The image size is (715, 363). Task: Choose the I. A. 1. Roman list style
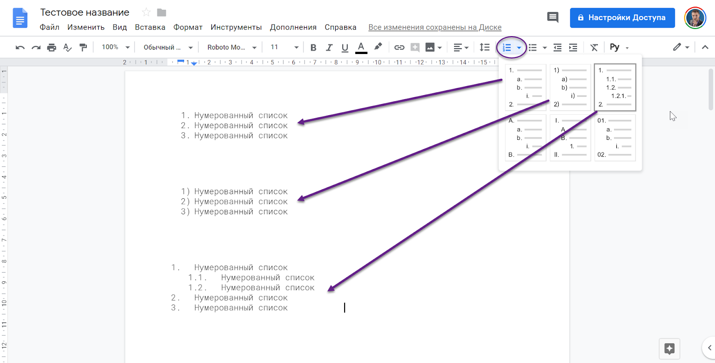(x=570, y=138)
